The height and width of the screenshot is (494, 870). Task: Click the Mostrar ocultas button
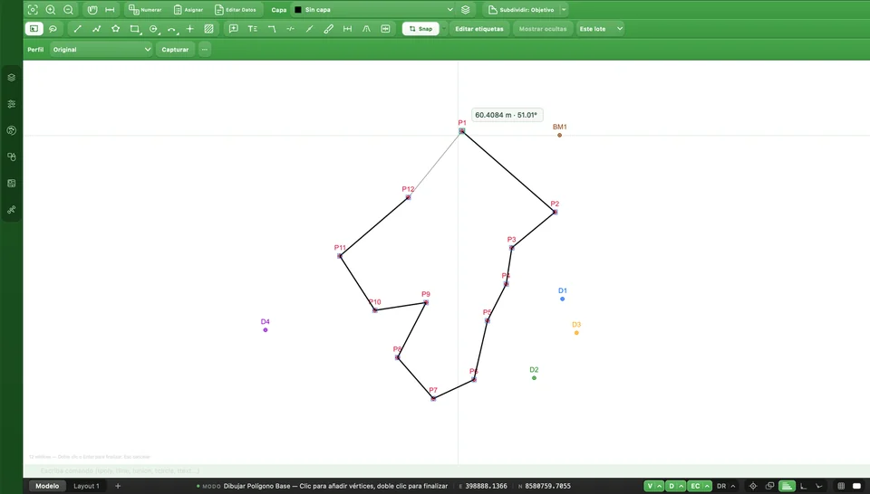(543, 29)
